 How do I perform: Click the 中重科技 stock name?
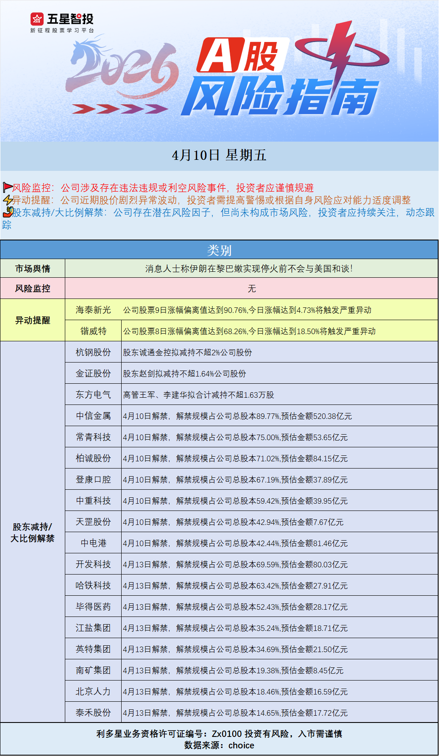[x=93, y=501]
